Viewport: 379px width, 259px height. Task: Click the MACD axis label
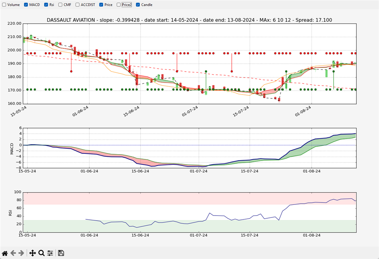[12, 149]
